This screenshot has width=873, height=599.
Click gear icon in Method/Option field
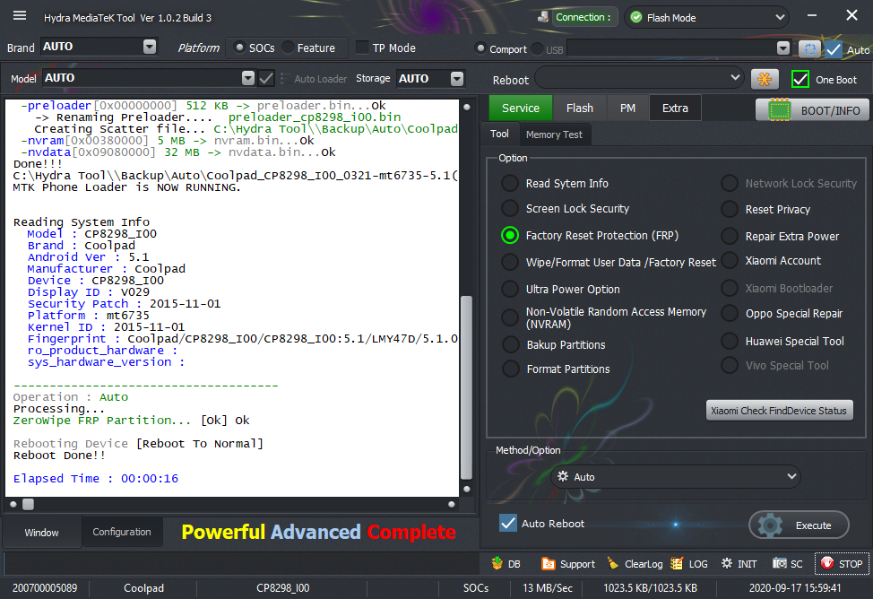pos(563,476)
